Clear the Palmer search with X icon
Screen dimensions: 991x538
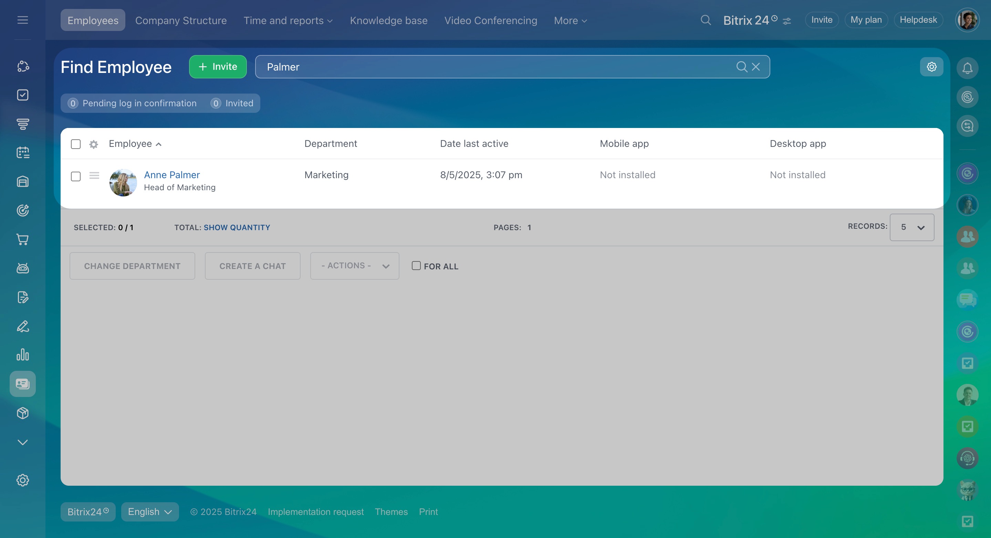[756, 67]
